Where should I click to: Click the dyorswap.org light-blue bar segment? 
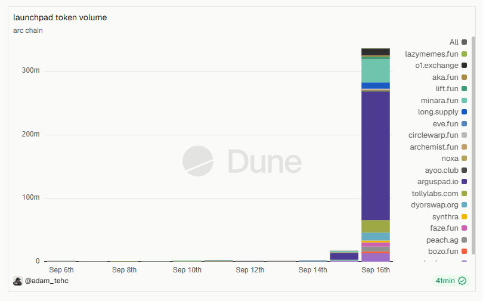point(376,237)
